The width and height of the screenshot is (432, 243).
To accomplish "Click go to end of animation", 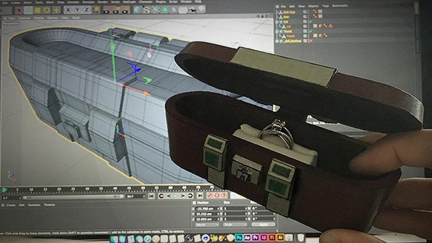I will tap(200, 195).
